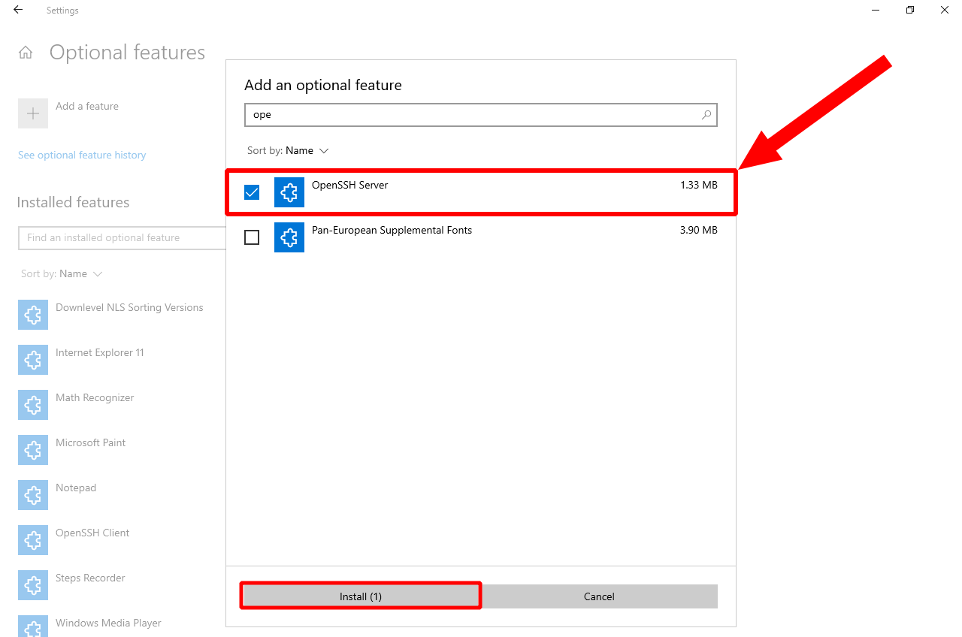Uncheck the OpenSSH Server checkbox
This screenshot has height=637, width=962.
click(x=252, y=192)
